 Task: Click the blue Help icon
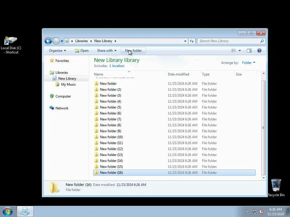[x=259, y=51]
